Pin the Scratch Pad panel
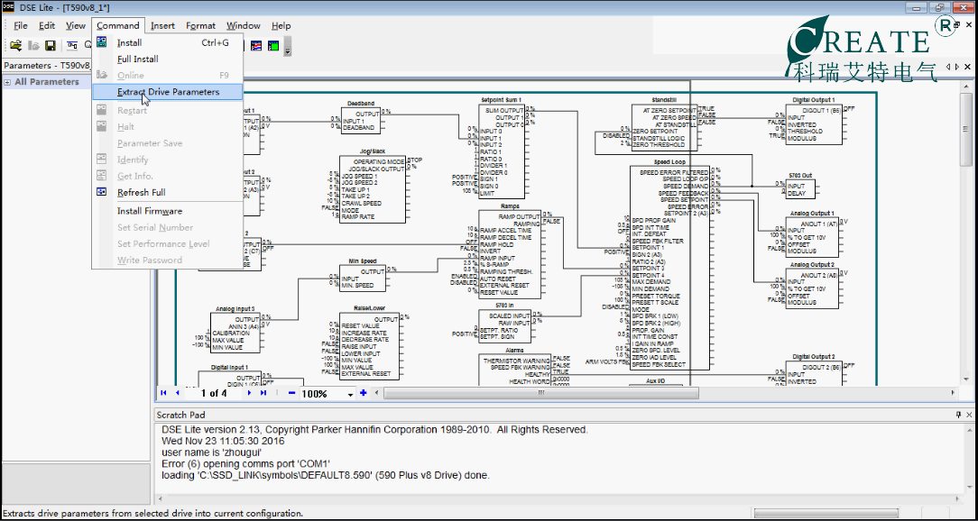978x521 pixels. pyautogui.click(x=959, y=415)
